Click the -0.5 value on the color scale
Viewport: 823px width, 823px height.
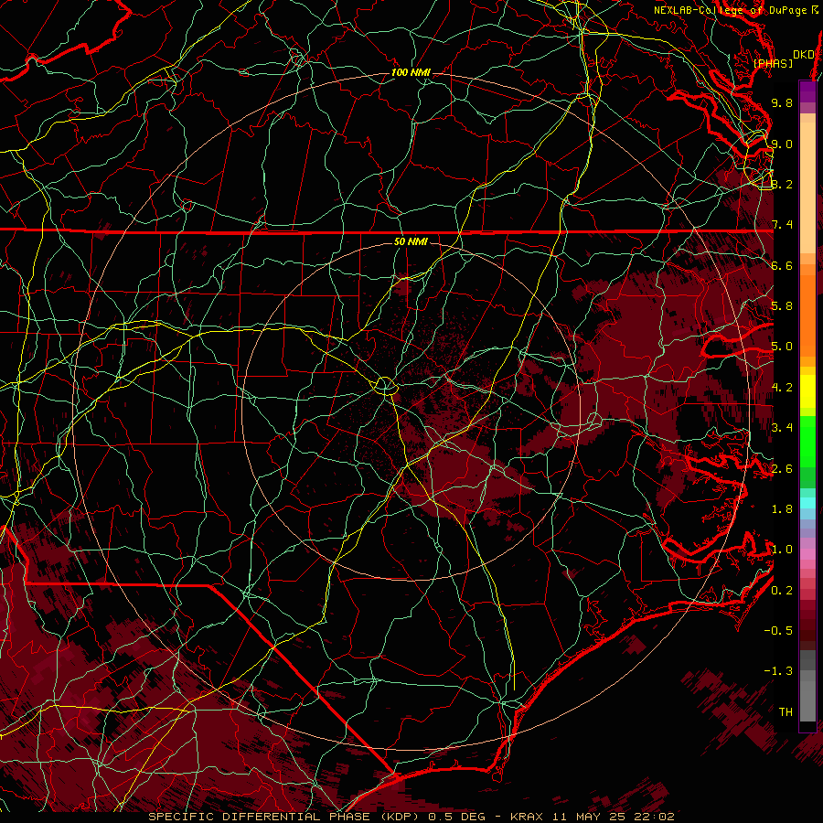[x=778, y=631]
